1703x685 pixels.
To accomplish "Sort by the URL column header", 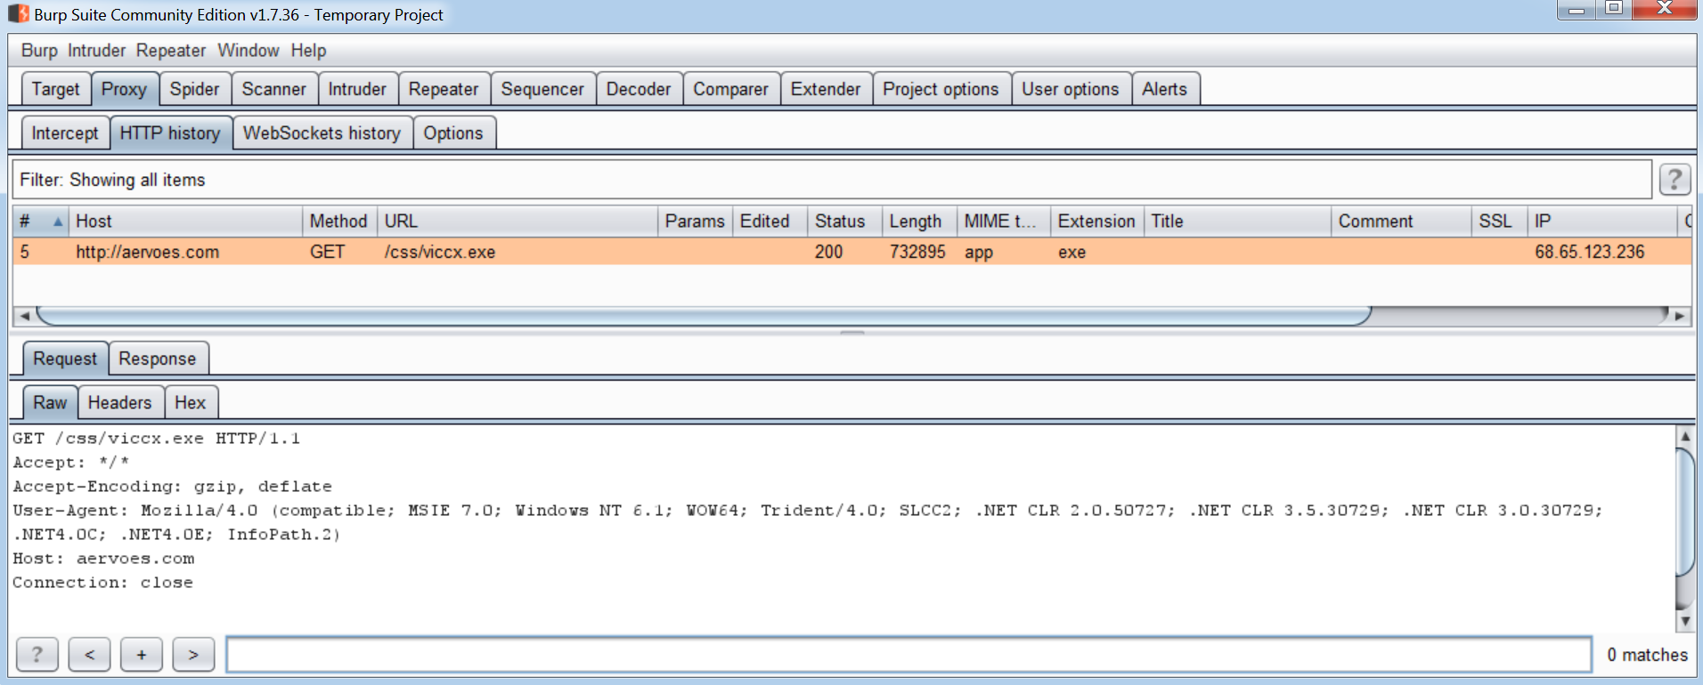I will (517, 222).
